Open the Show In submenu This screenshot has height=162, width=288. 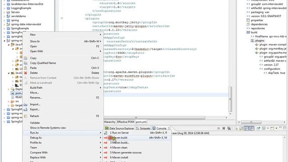63,41
